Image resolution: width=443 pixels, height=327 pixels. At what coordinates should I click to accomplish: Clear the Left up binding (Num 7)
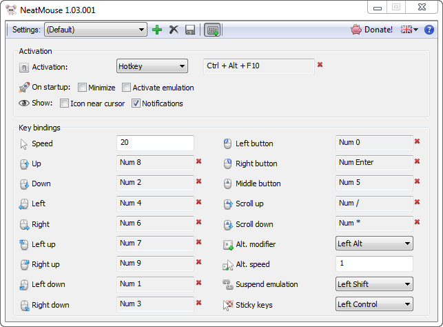coord(199,242)
